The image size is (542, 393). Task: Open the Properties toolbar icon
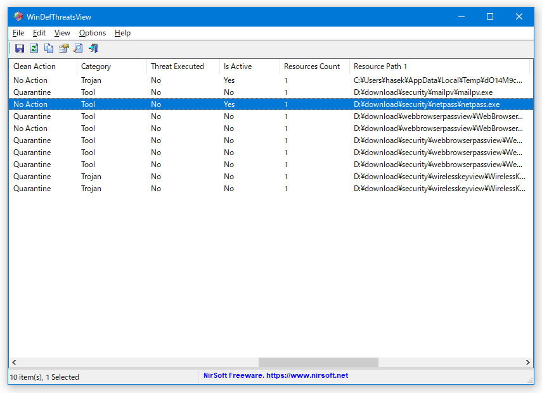pyautogui.click(x=63, y=48)
